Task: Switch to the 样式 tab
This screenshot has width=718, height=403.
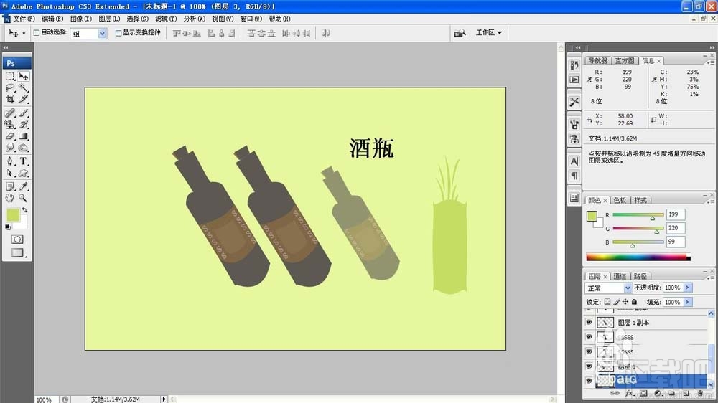Action: tap(640, 200)
